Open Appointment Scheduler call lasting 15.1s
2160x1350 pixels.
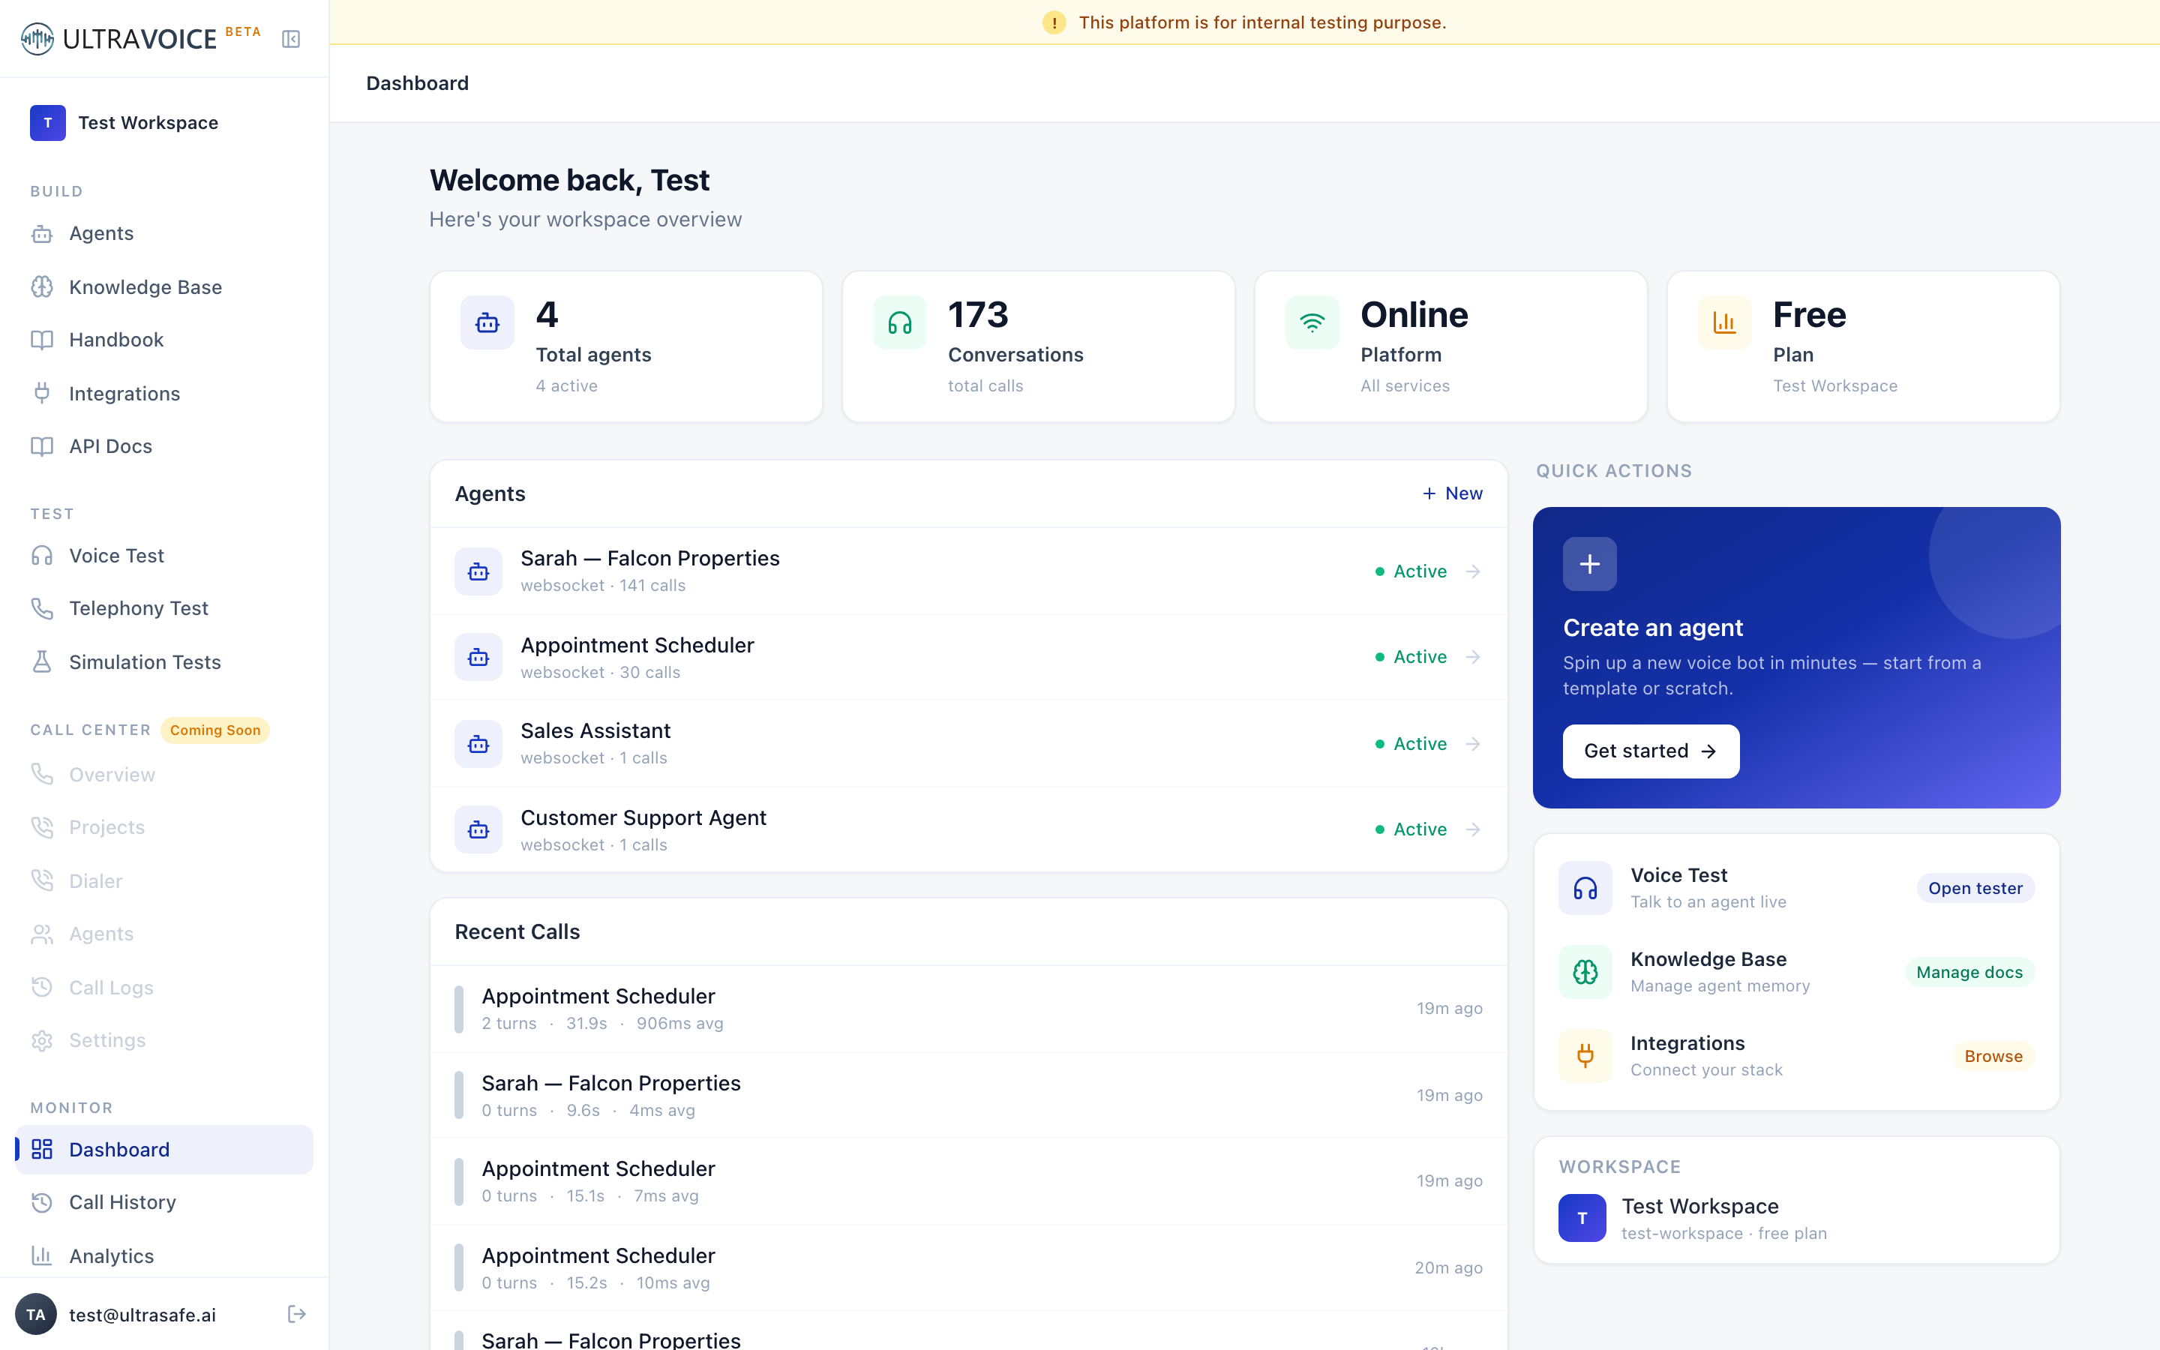click(x=968, y=1180)
